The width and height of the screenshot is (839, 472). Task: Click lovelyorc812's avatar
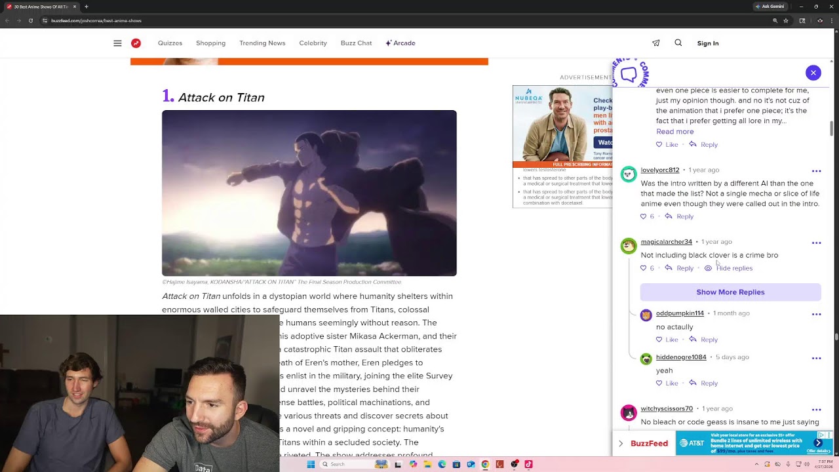pyautogui.click(x=629, y=174)
